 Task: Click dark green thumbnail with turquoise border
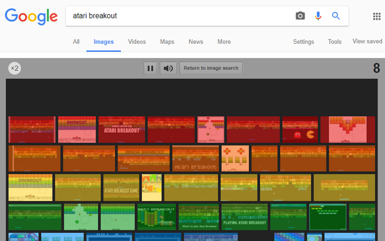click(328, 216)
